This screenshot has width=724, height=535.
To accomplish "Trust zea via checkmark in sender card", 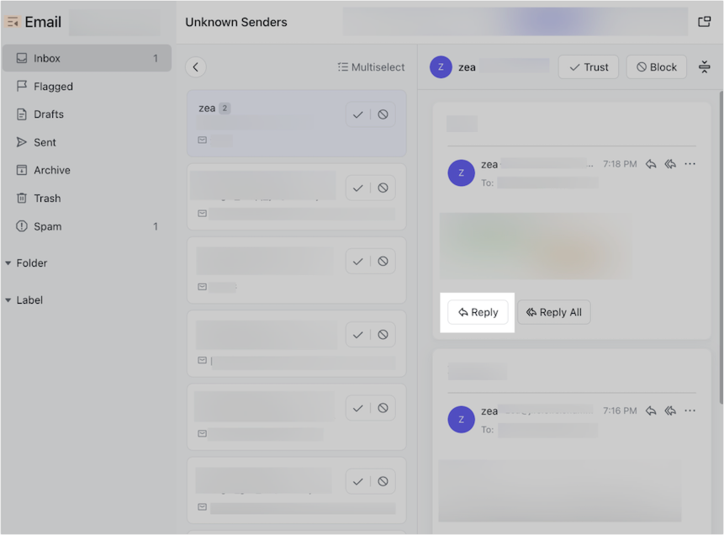I will coord(358,114).
